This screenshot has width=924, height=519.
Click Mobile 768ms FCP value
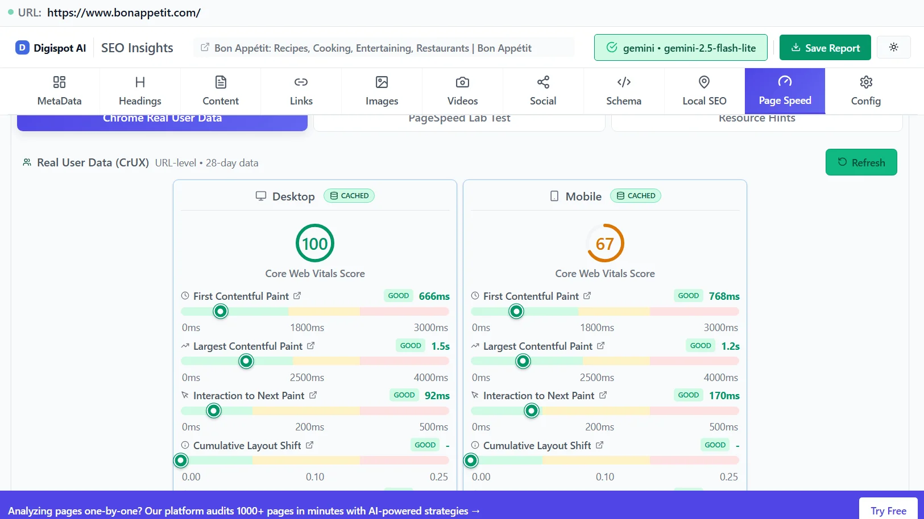click(724, 296)
